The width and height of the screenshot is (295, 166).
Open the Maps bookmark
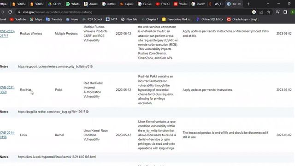tap(36, 19)
